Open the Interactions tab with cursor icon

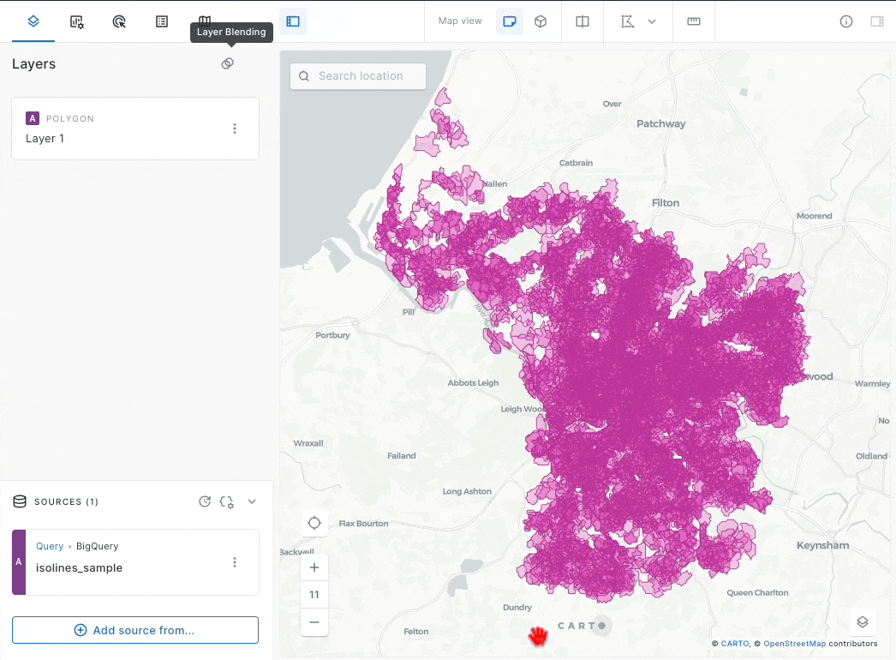coord(120,21)
